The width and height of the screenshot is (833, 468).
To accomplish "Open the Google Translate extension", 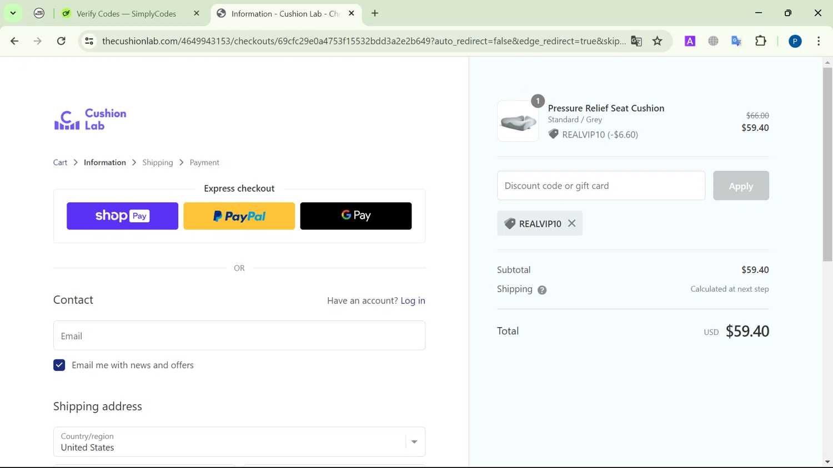I will click(736, 41).
